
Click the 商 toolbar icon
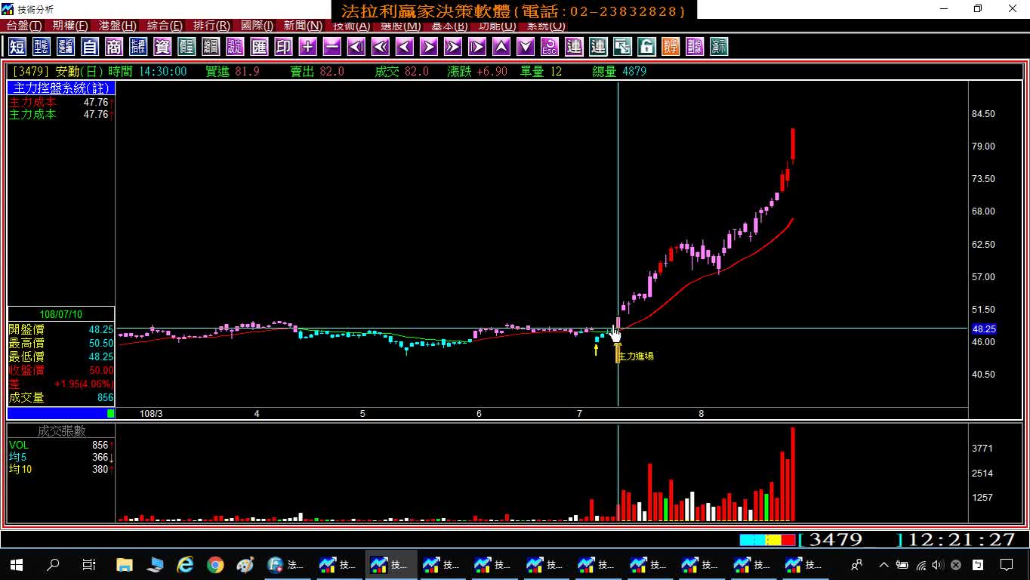coord(114,47)
